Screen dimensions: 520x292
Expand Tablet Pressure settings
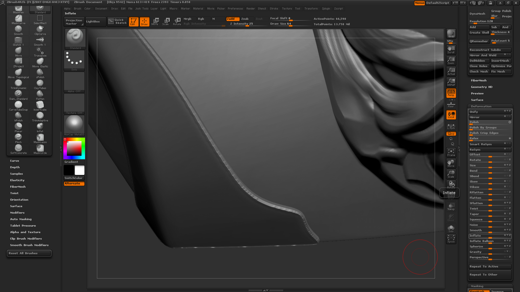23,226
